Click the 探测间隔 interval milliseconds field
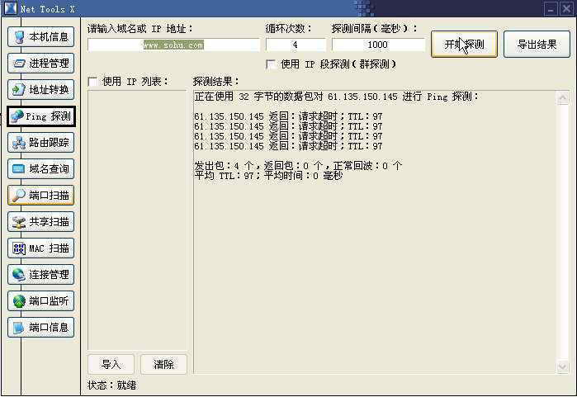This screenshot has width=577, height=397. (378, 45)
